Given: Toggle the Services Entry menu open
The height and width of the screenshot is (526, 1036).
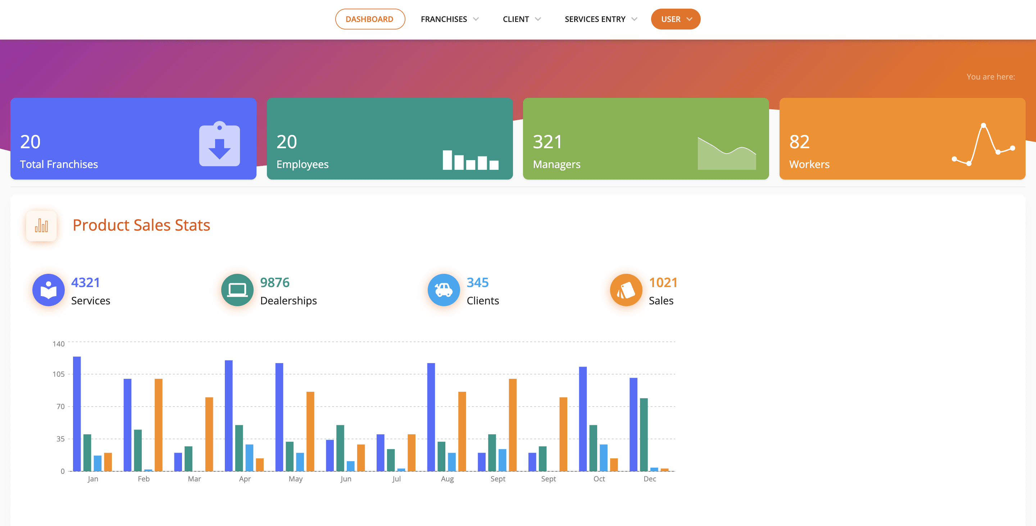Looking at the screenshot, I should [599, 19].
